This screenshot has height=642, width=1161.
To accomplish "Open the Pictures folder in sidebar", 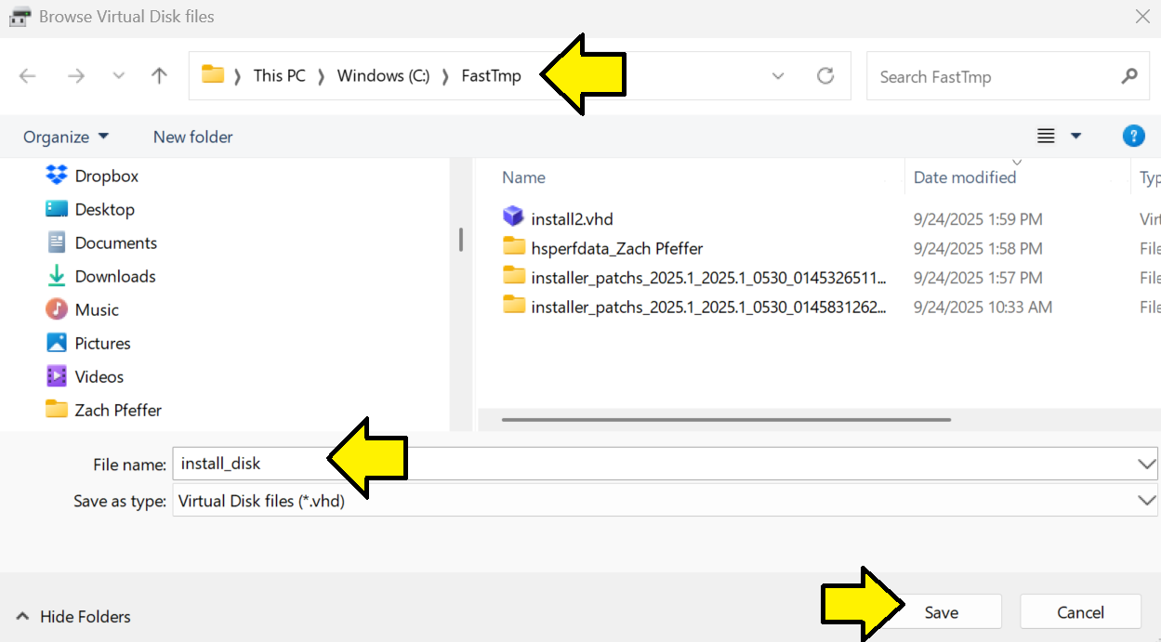I will 100,343.
